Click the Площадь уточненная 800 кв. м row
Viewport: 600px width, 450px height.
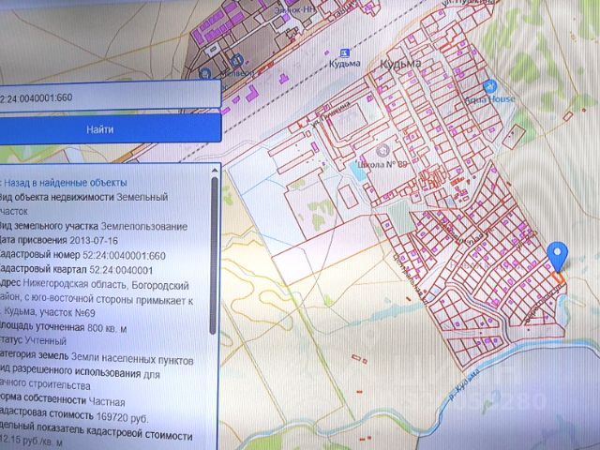coord(63,328)
